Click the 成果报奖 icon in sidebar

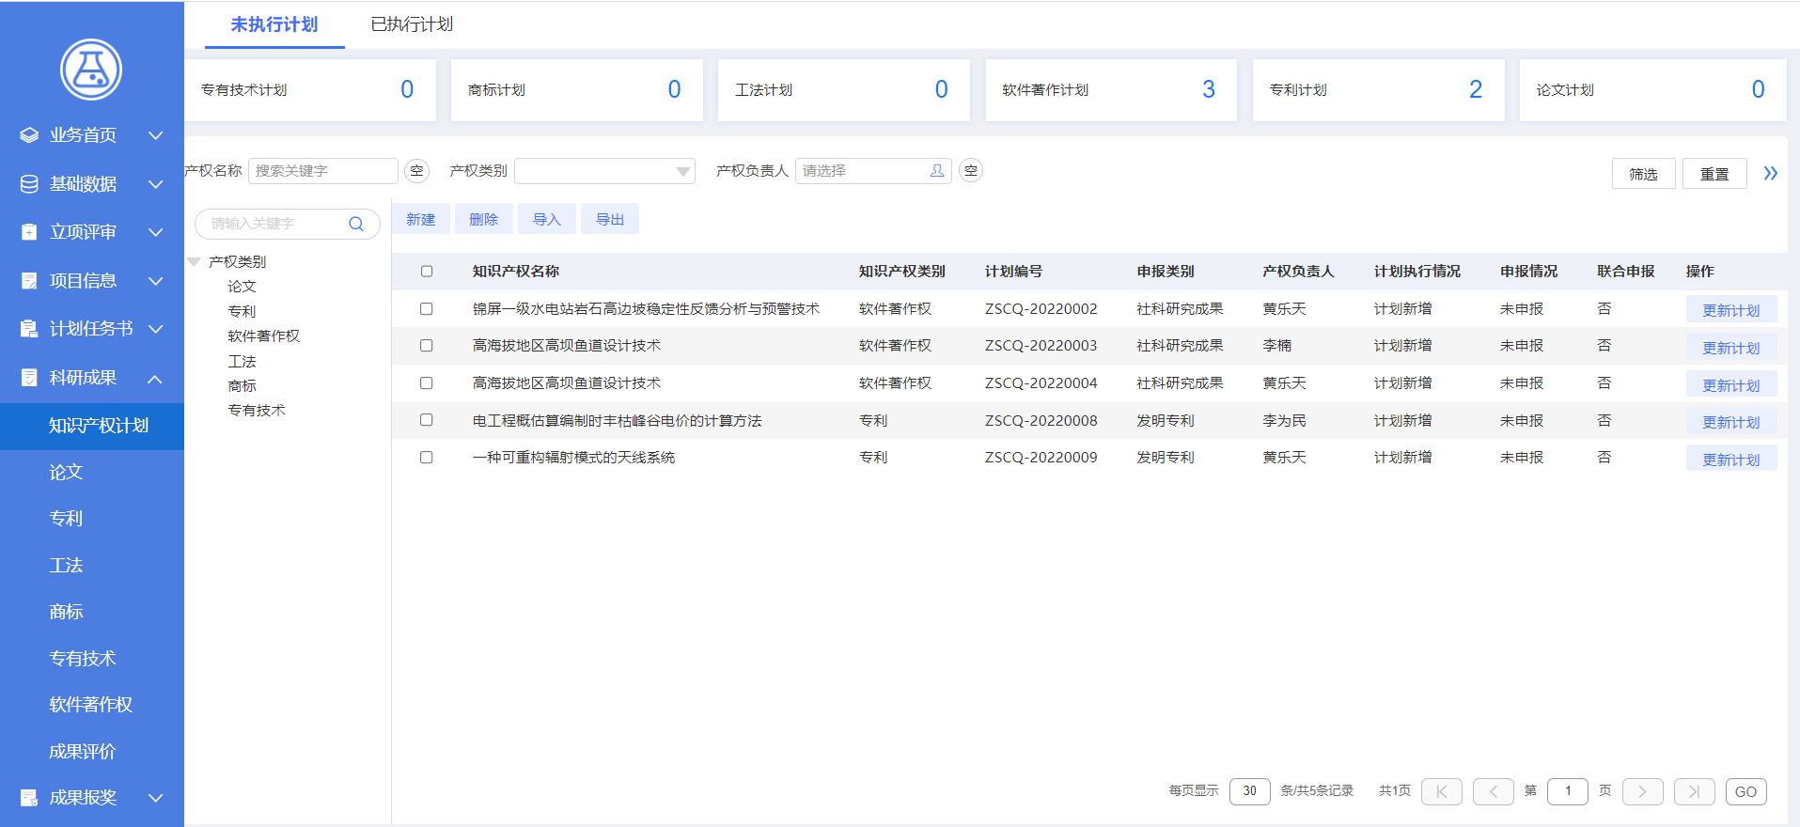(29, 798)
